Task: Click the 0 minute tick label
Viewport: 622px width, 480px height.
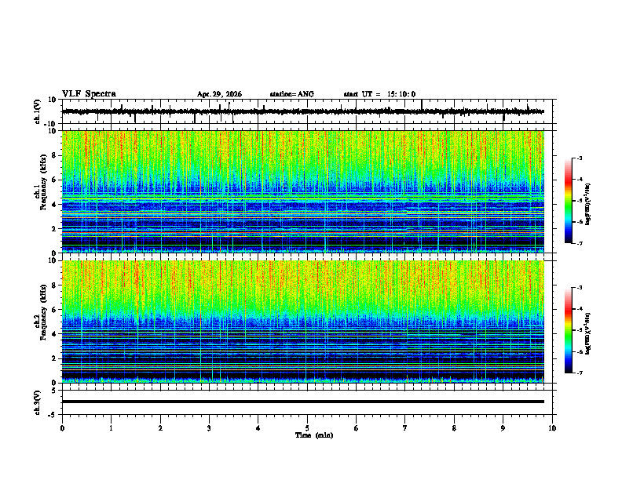Action: point(62,428)
